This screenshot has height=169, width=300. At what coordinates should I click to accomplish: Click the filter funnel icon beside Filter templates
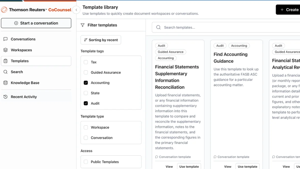82,25
